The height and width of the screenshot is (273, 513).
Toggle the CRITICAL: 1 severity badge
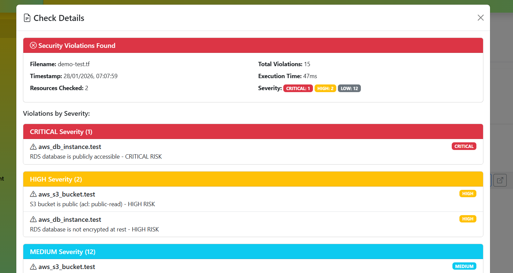tap(298, 88)
